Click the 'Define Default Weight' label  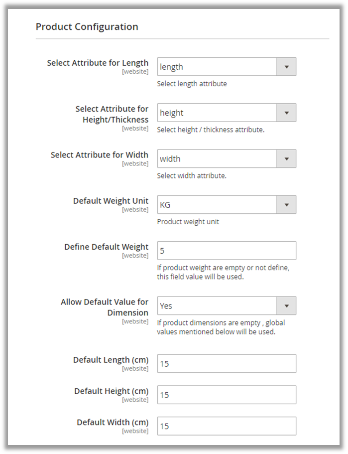(106, 247)
